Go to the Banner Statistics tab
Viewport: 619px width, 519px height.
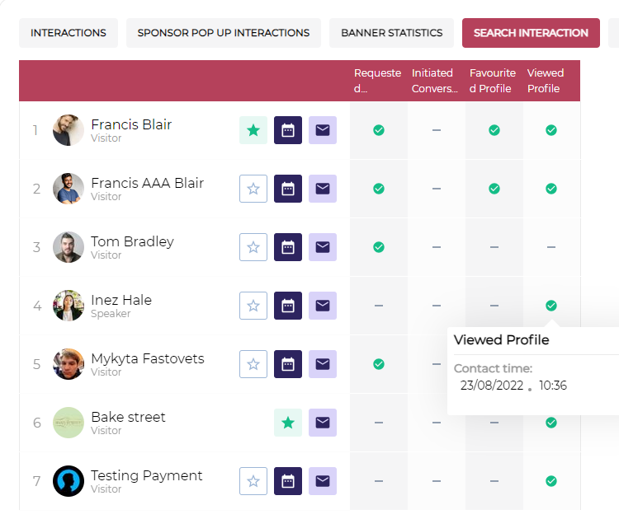tap(392, 33)
